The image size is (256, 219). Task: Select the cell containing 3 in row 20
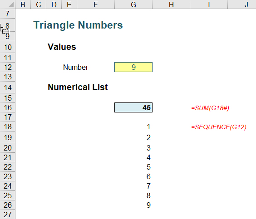coord(133,148)
